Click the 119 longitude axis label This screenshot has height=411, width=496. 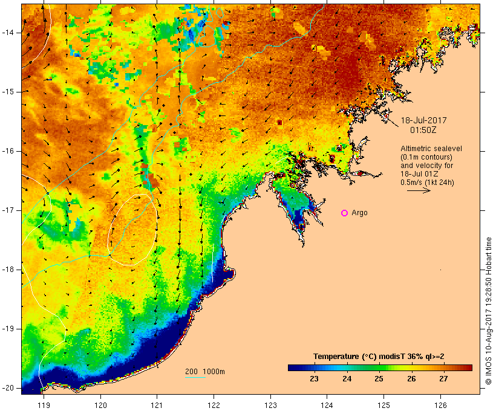(x=44, y=405)
